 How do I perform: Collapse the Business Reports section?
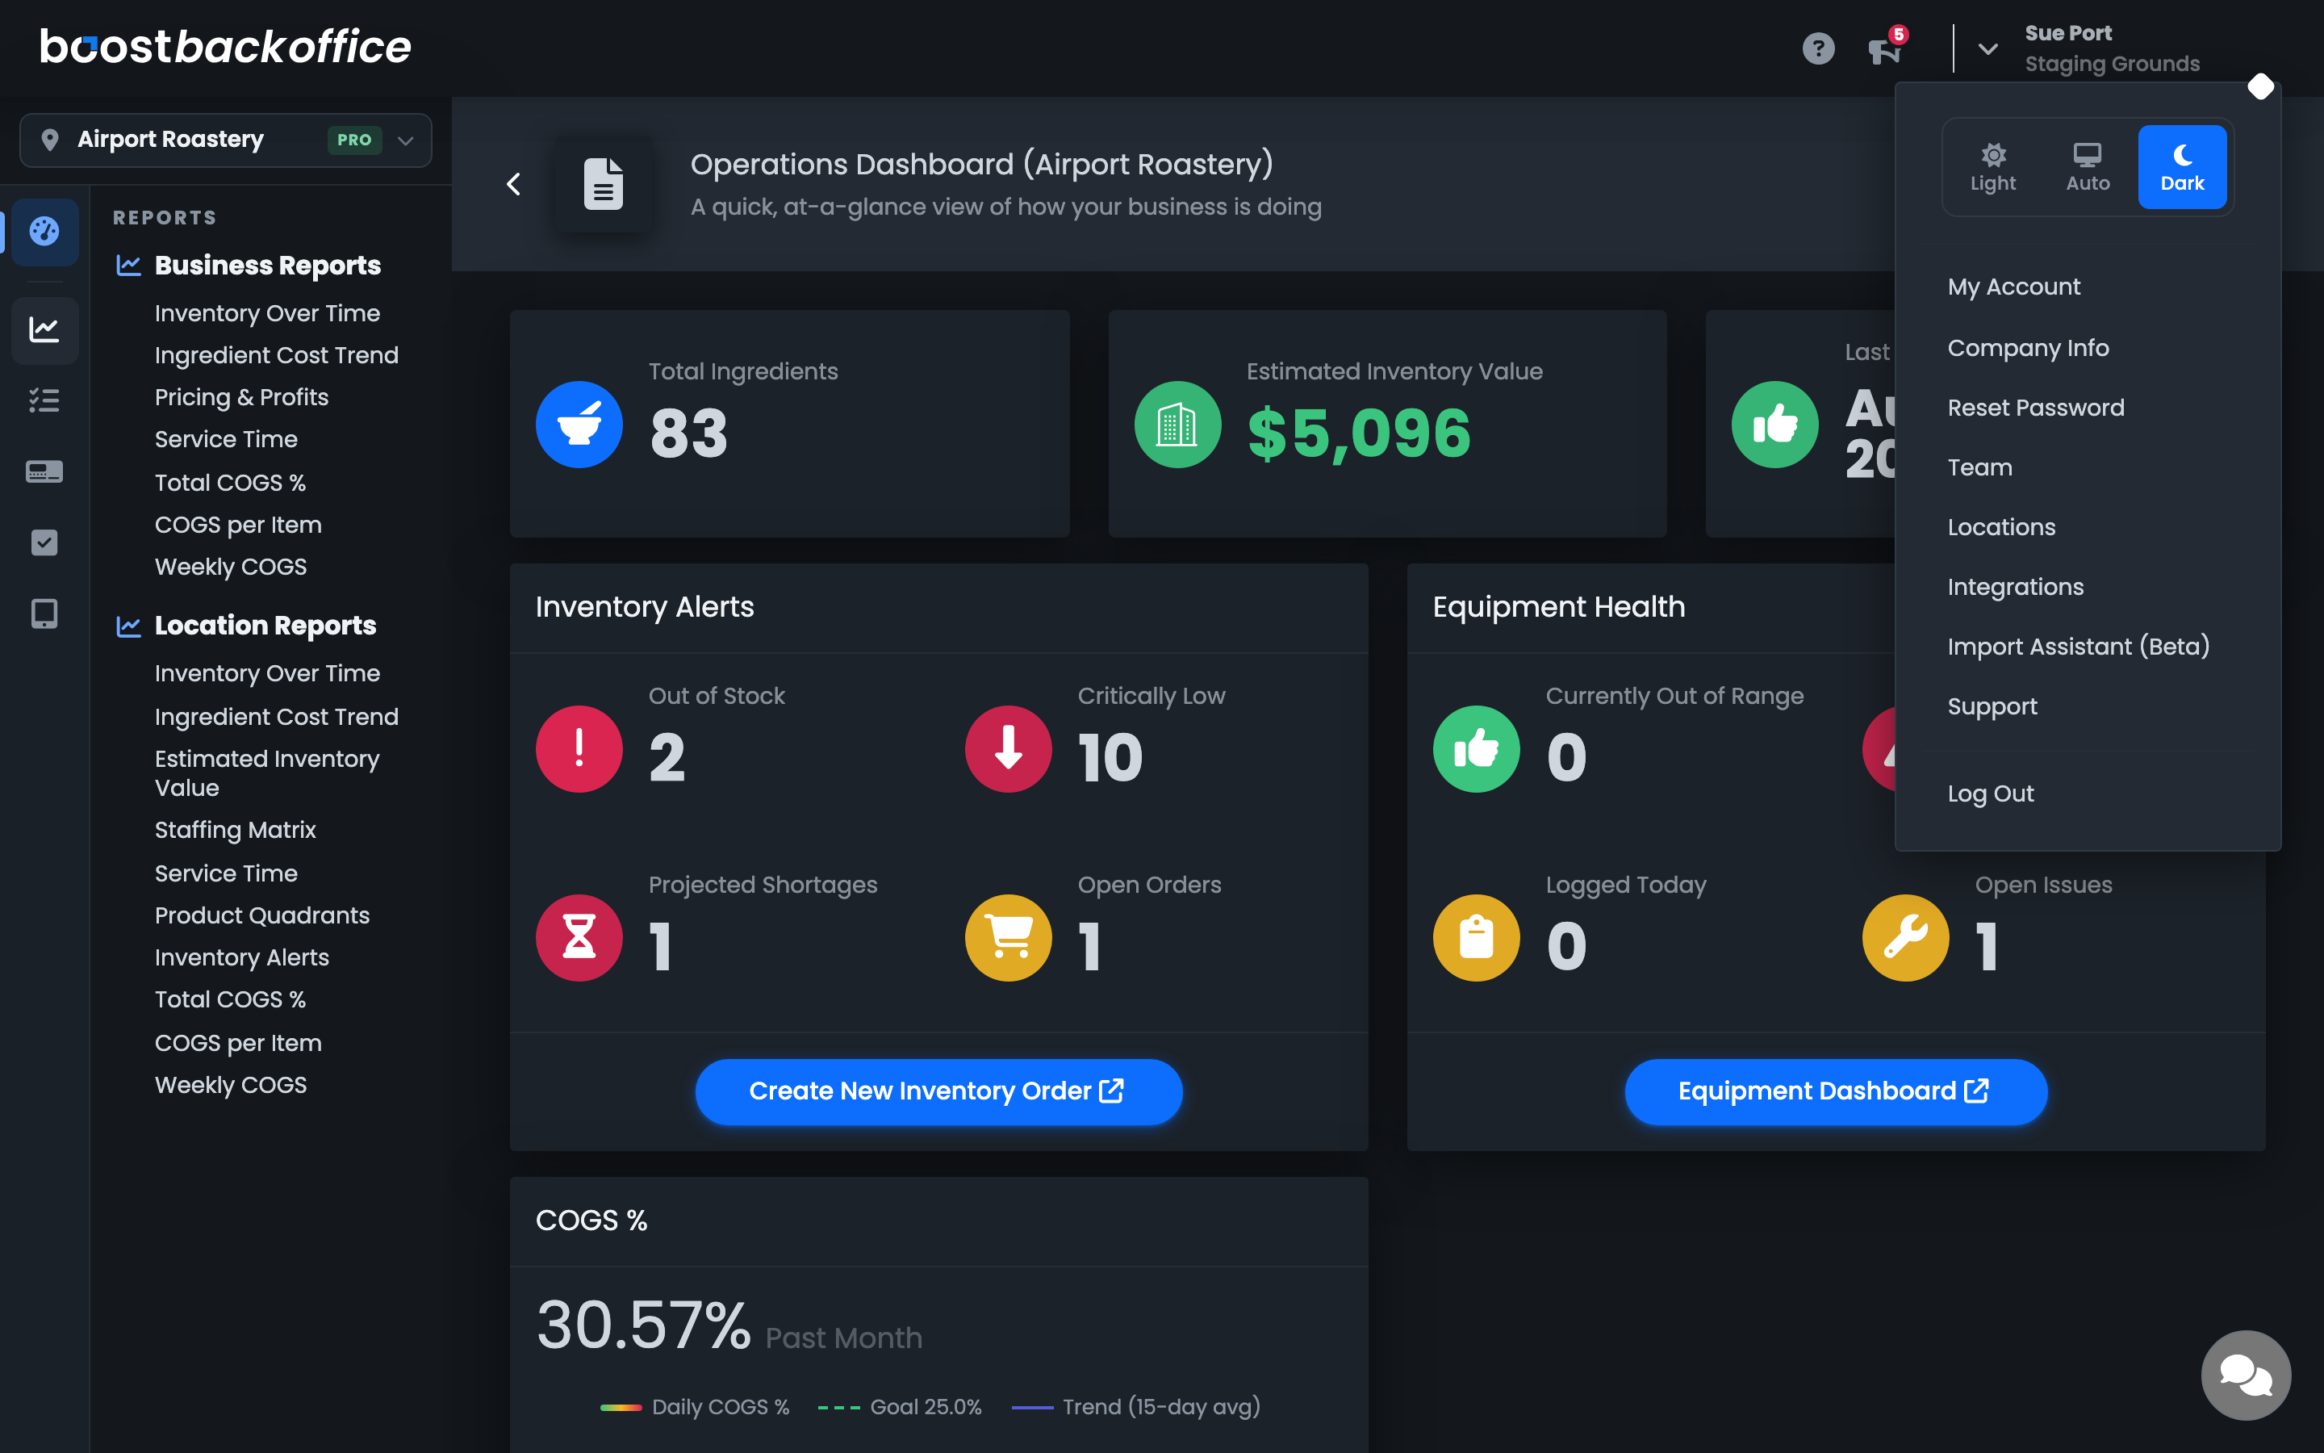pos(267,266)
